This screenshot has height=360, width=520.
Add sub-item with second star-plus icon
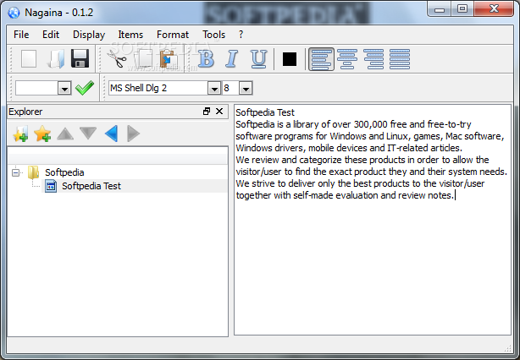pos(42,134)
